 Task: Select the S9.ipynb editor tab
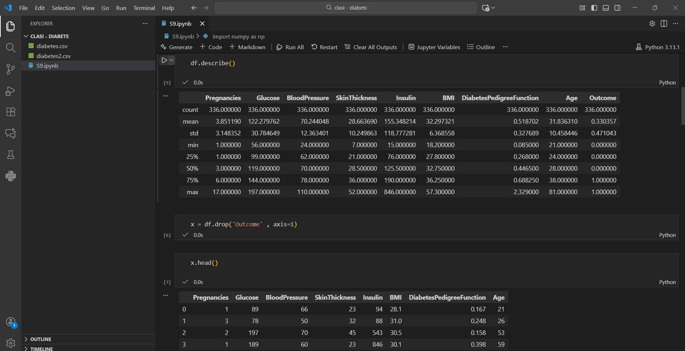click(x=180, y=24)
